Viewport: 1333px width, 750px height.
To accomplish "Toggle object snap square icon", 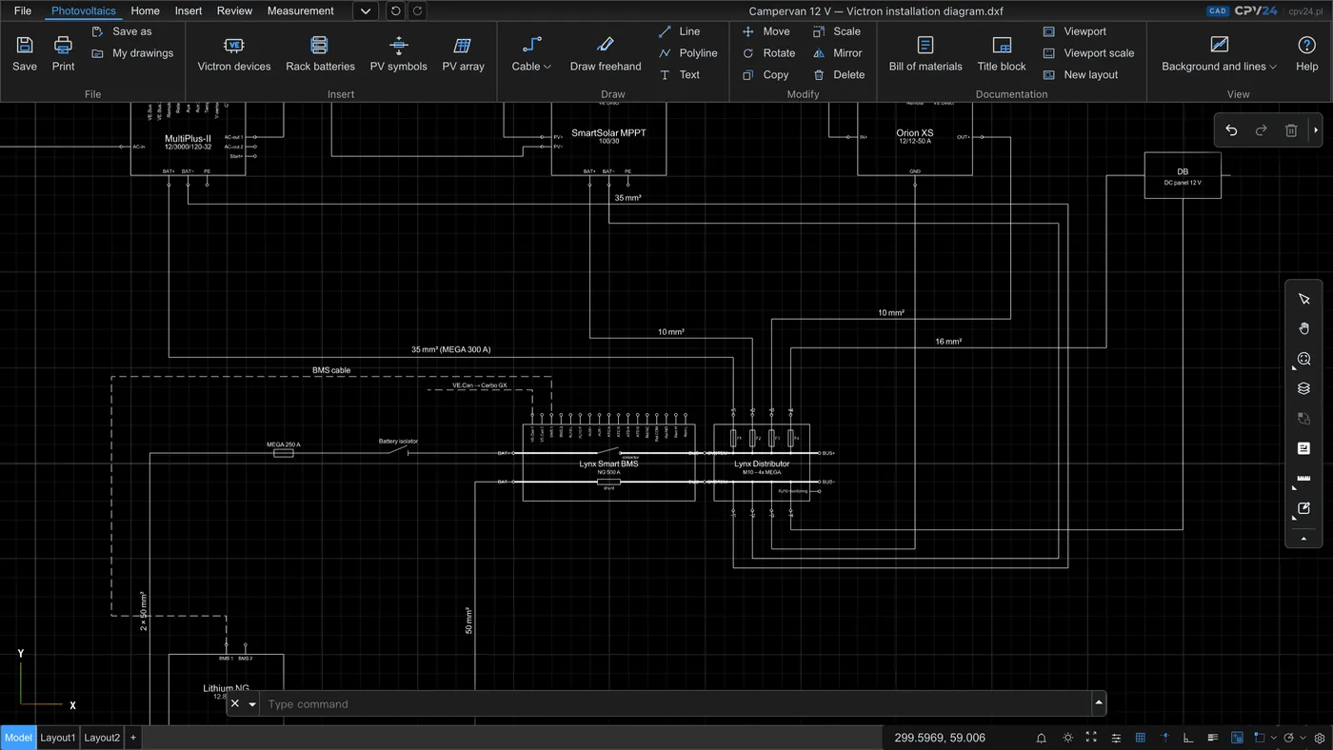I will 1259,738.
